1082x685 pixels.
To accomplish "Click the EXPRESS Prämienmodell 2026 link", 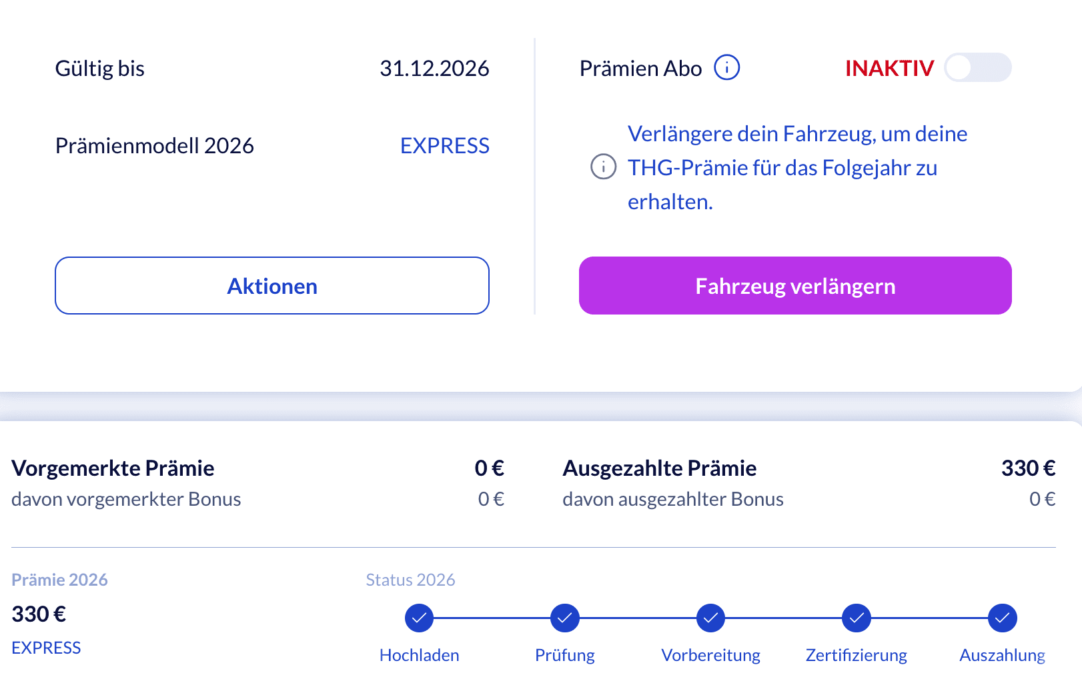I will click(x=444, y=145).
